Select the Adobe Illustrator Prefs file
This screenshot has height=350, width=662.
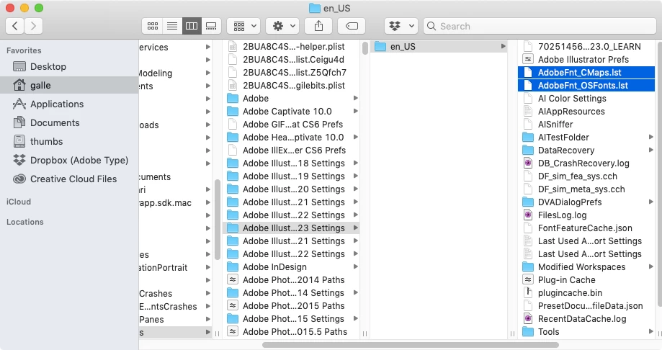[586, 60]
